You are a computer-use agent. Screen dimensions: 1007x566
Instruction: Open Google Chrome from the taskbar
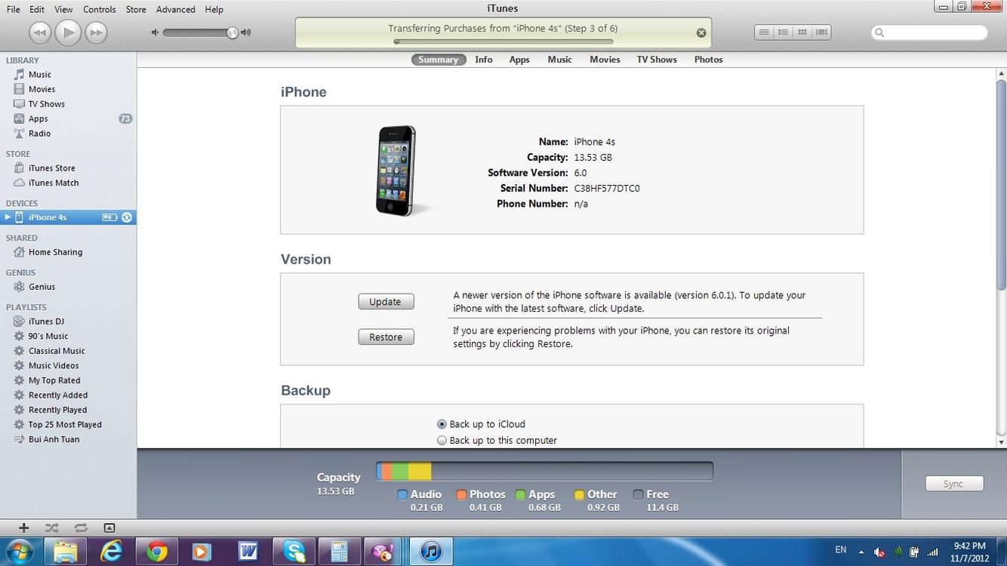(x=157, y=552)
